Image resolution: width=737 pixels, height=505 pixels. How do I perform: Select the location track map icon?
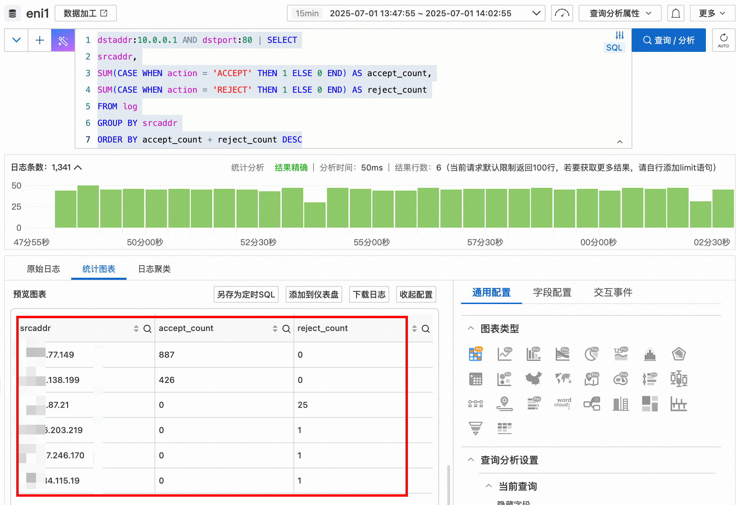point(505,404)
